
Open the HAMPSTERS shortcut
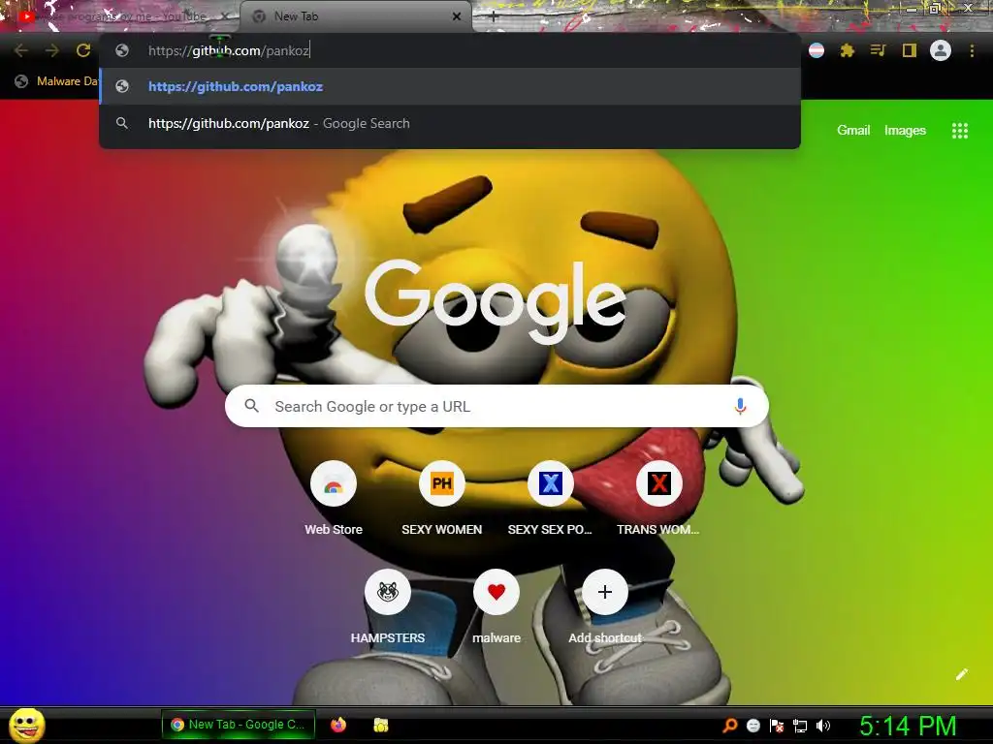pyautogui.click(x=388, y=607)
